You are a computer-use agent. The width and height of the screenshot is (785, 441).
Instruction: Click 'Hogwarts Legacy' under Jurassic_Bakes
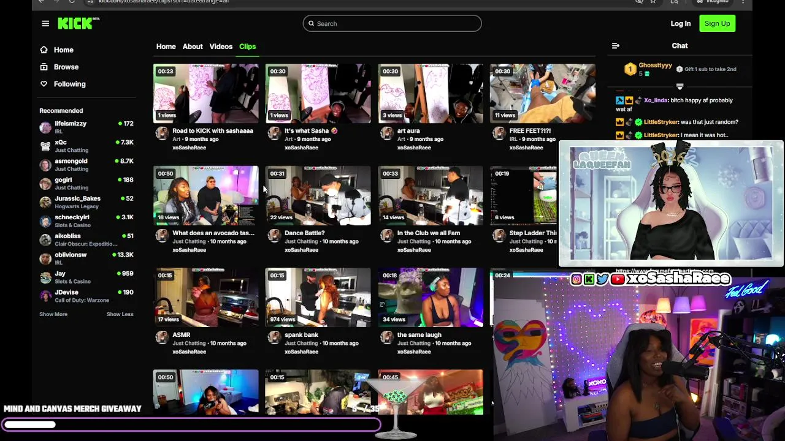click(x=77, y=206)
